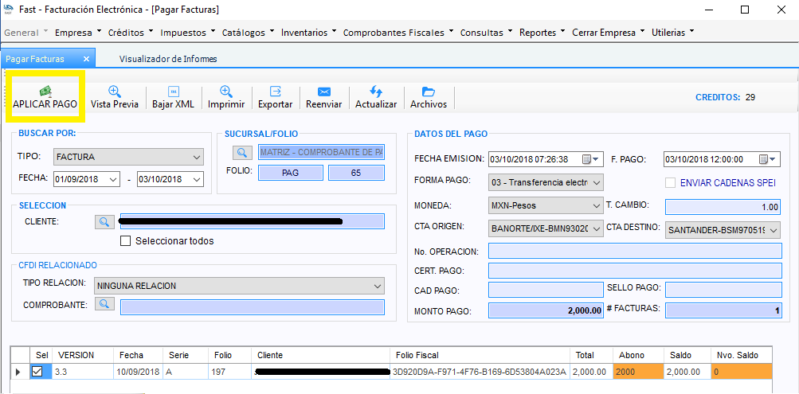Enable ENVIAR CADENAS SPEI checkbox

tap(670, 183)
